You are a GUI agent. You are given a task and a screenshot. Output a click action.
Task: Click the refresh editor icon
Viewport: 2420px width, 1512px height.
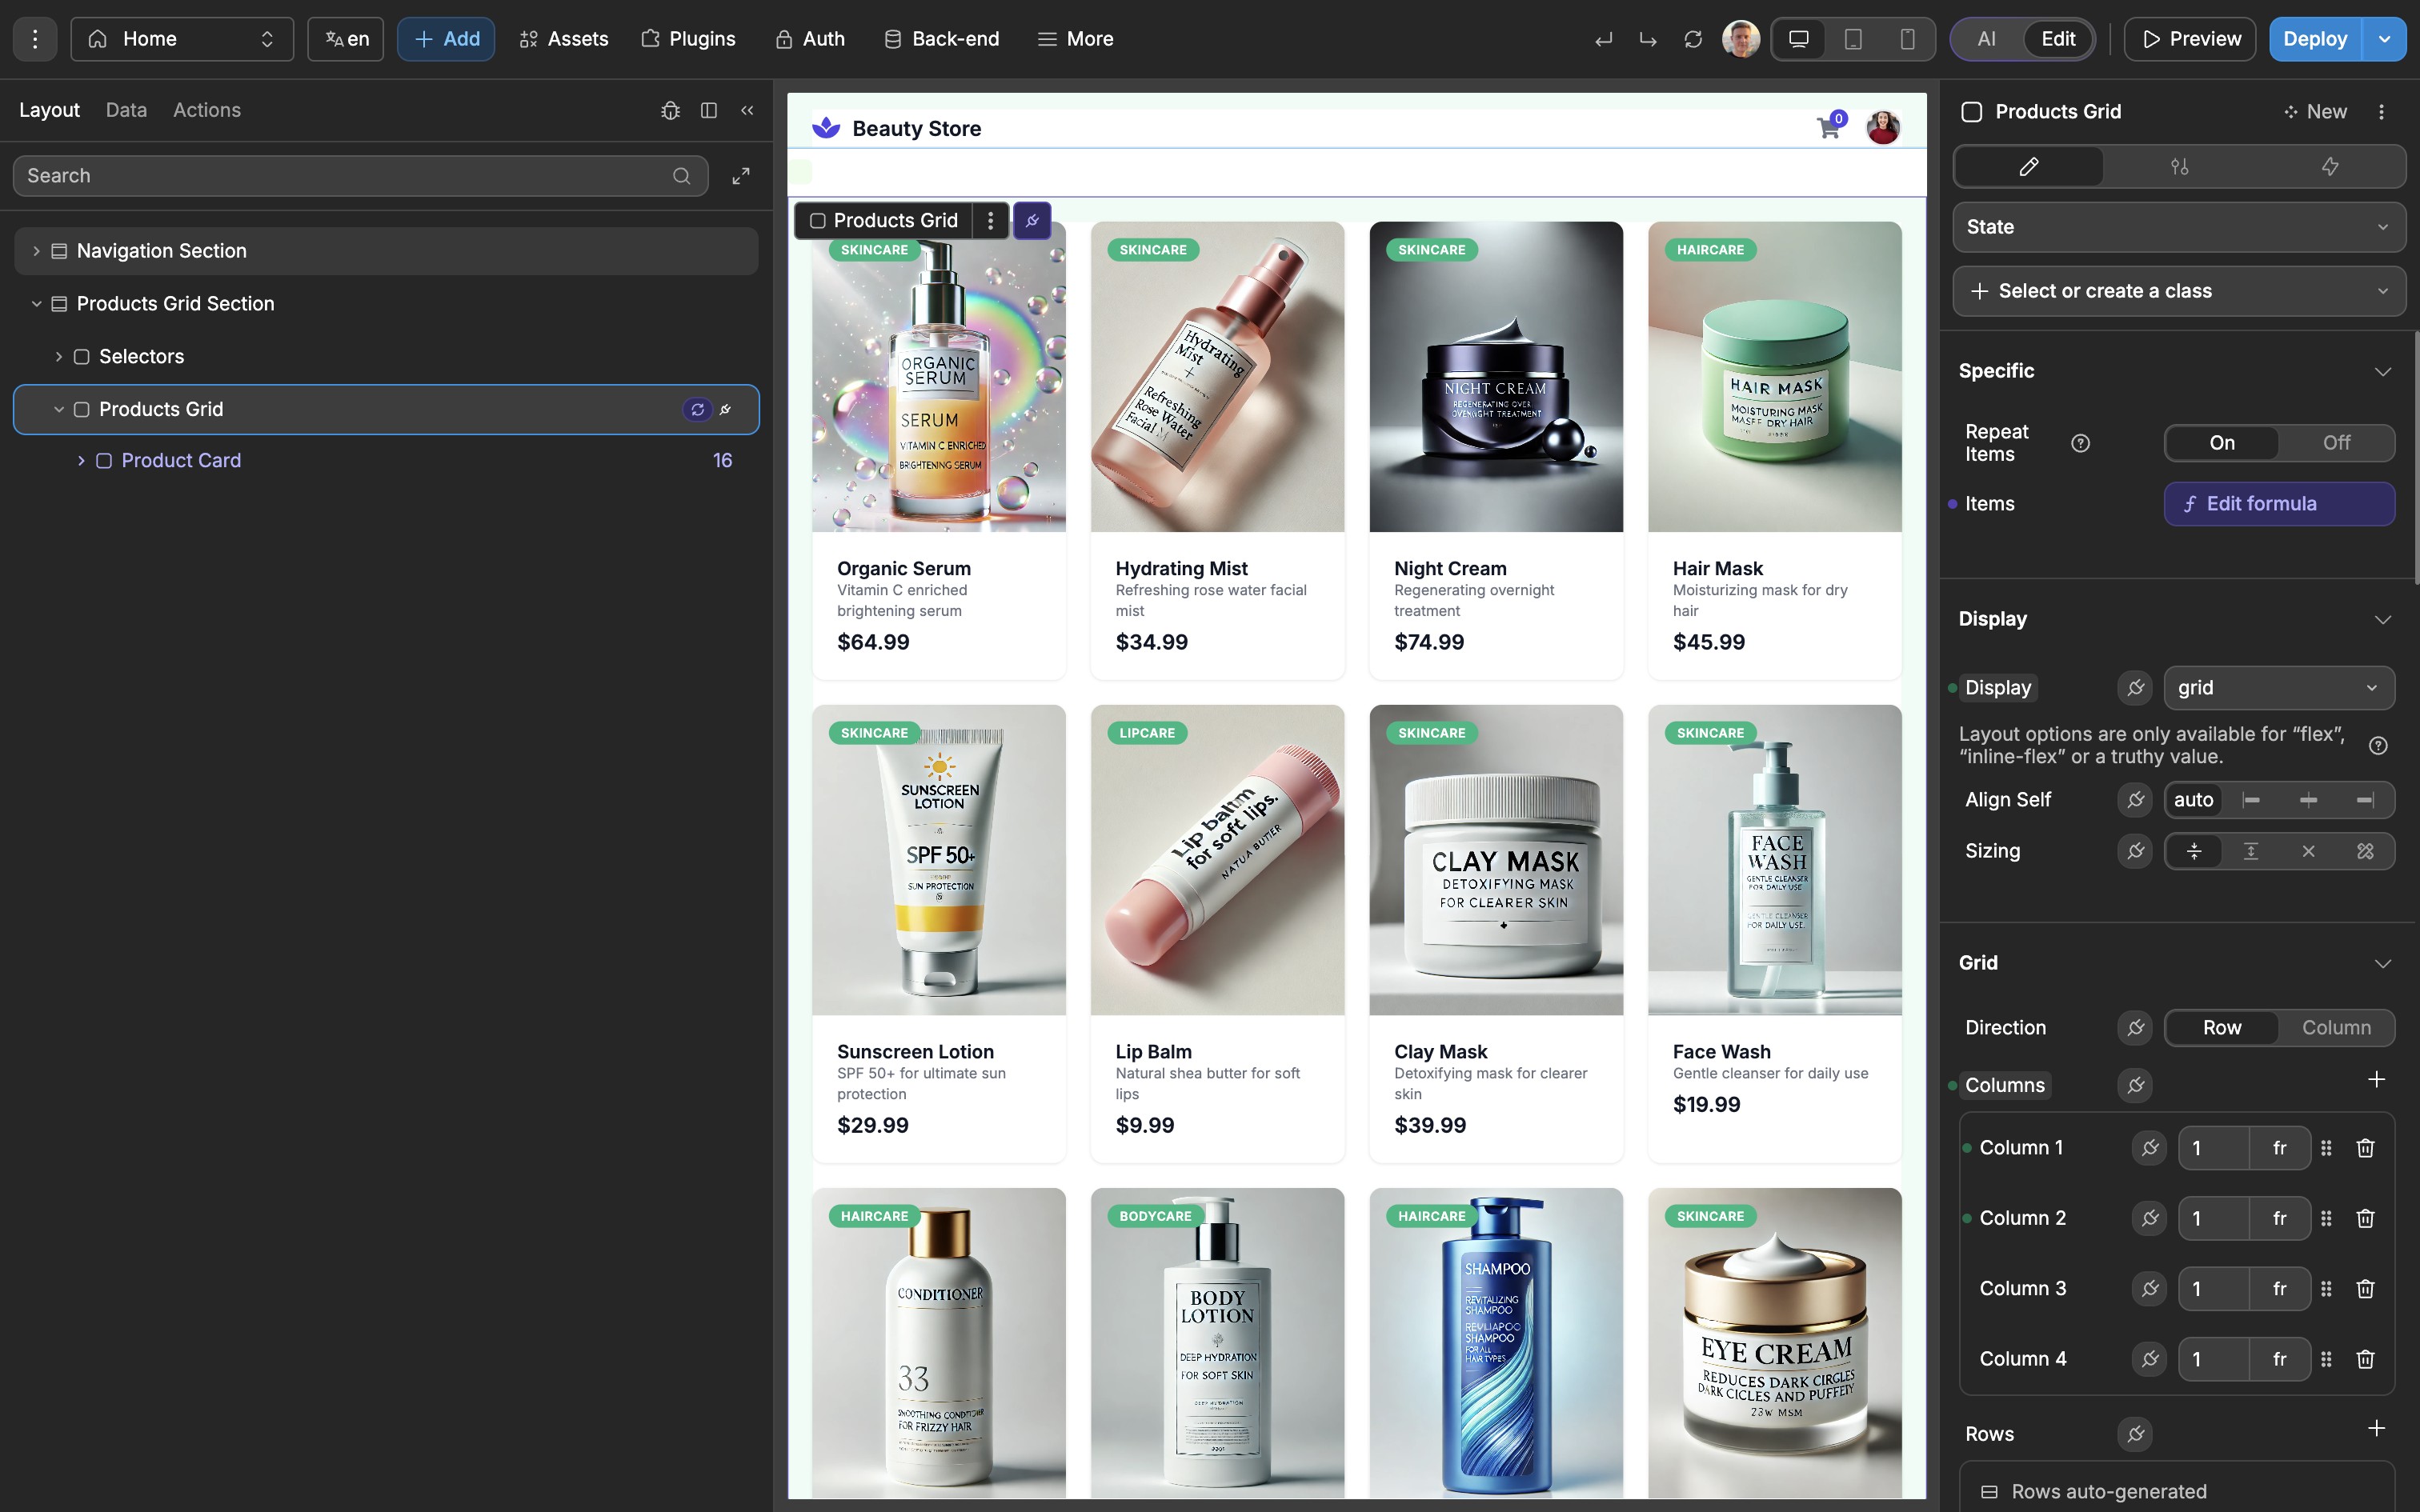click(1693, 39)
